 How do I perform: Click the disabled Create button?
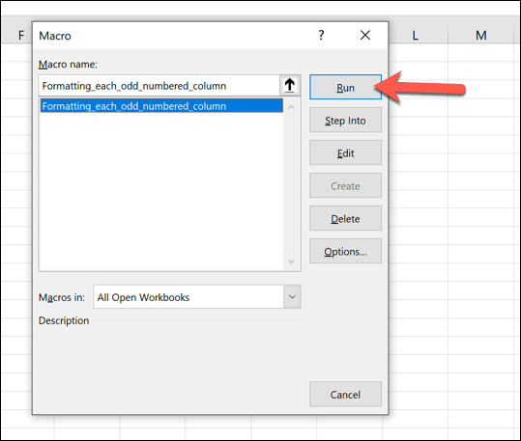pos(345,186)
